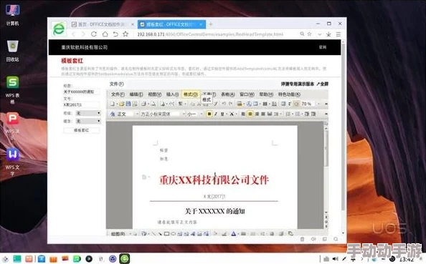Click the red 重庆XX科技有限公司文件 heading
426x264 pixels.
pos(214,180)
